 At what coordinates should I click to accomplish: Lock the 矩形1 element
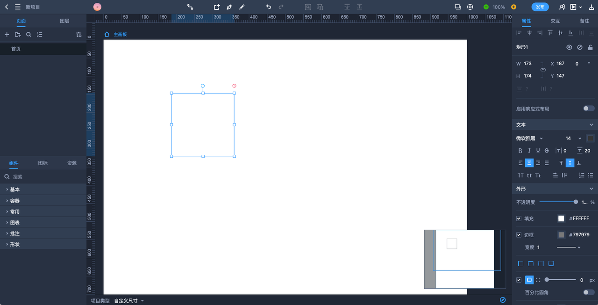click(591, 47)
